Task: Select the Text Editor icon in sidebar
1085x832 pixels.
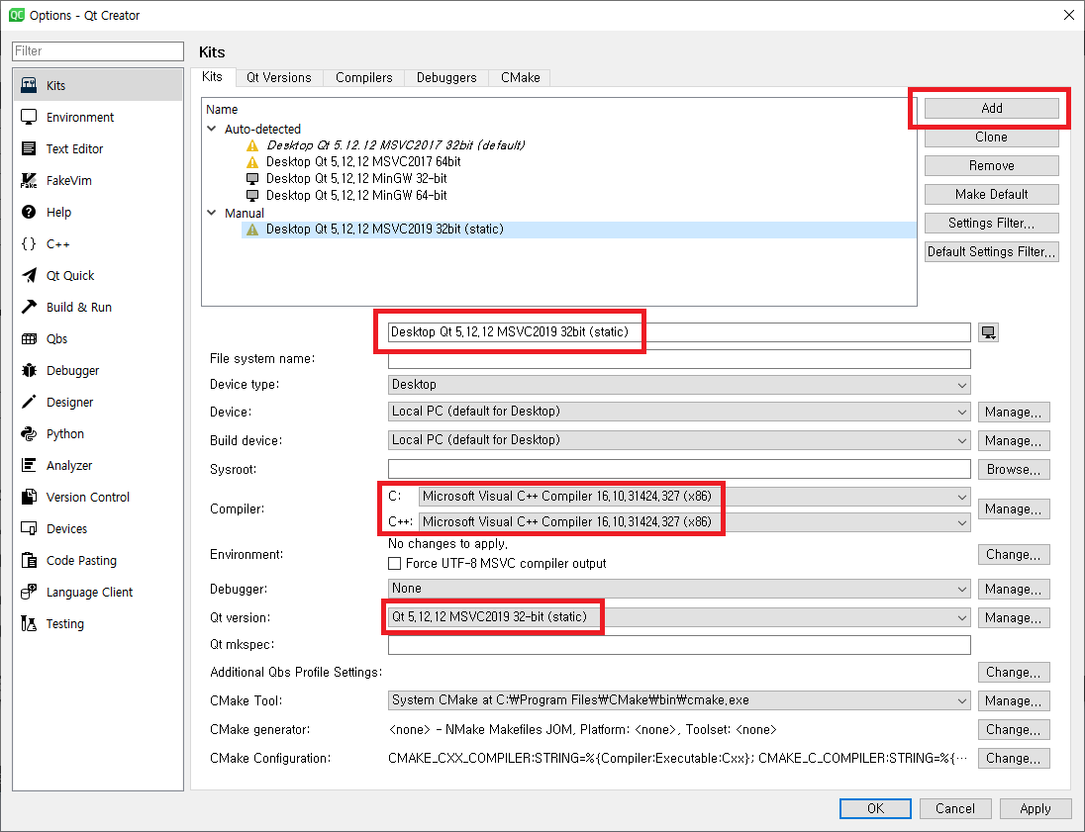Action: click(x=29, y=148)
